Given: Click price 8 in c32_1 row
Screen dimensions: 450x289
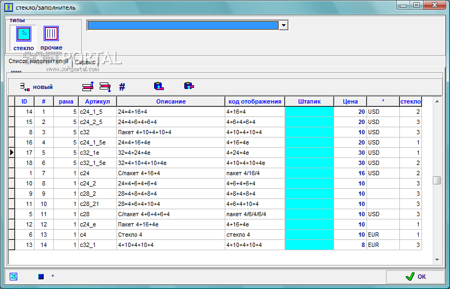Looking at the screenshot, I should 350,245.
